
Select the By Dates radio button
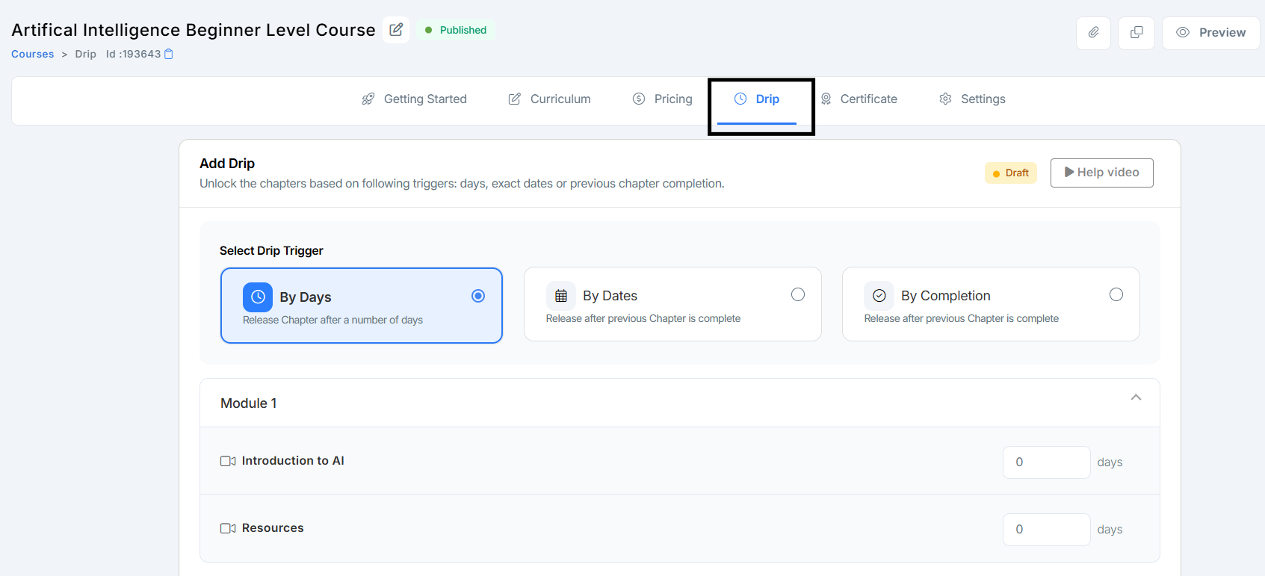tap(798, 294)
